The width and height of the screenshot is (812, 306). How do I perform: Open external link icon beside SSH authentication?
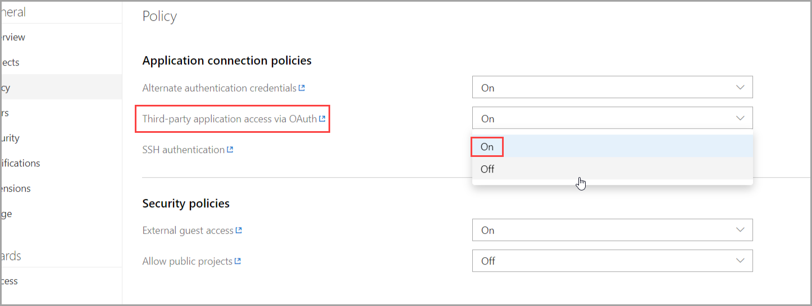[230, 150]
